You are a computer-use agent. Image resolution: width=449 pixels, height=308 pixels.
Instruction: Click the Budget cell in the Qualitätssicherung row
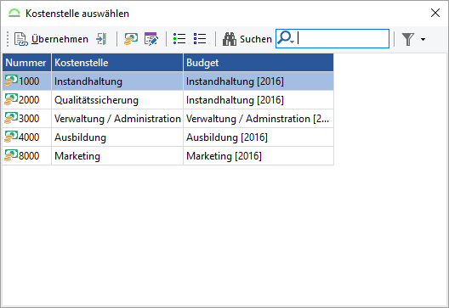pos(259,100)
